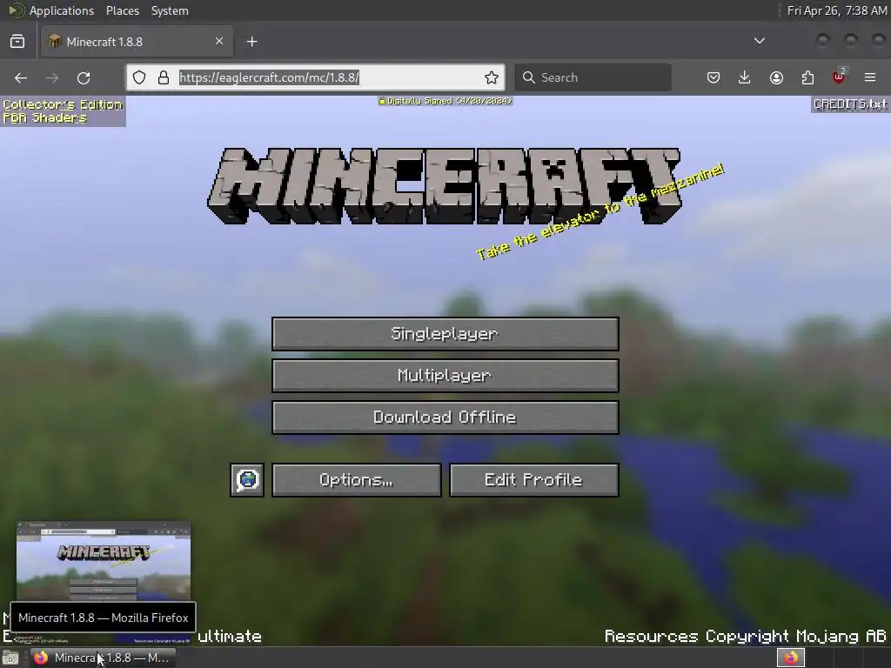Open CREDITS.txt link

[x=850, y=104]
